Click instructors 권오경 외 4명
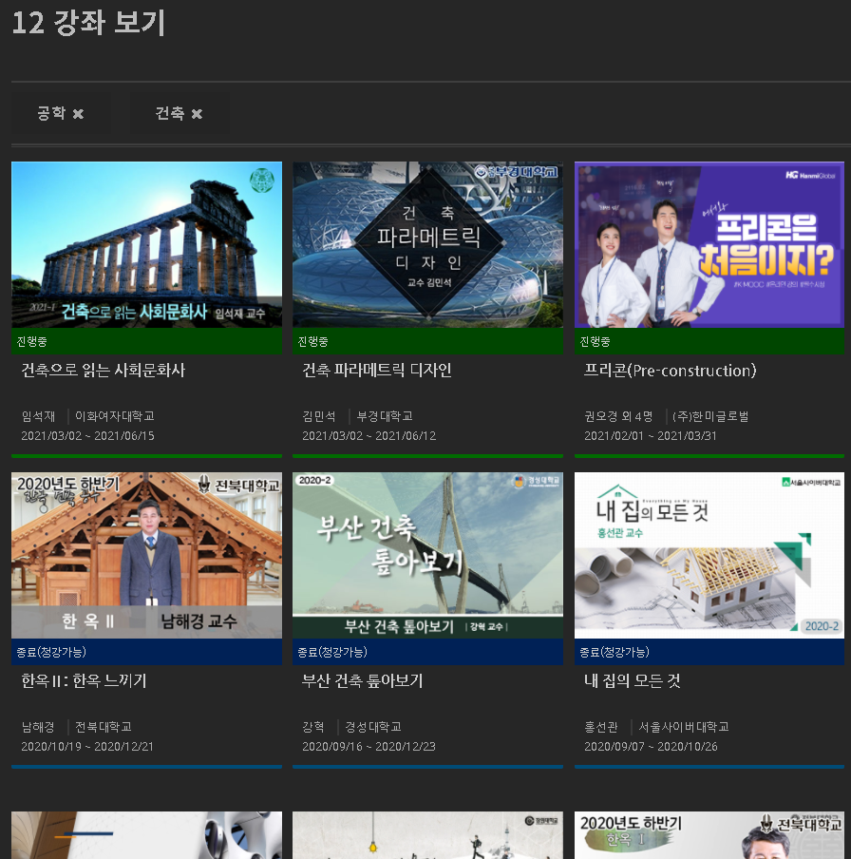851x859 pixels. pyautogui.click(x=618, y=416)
